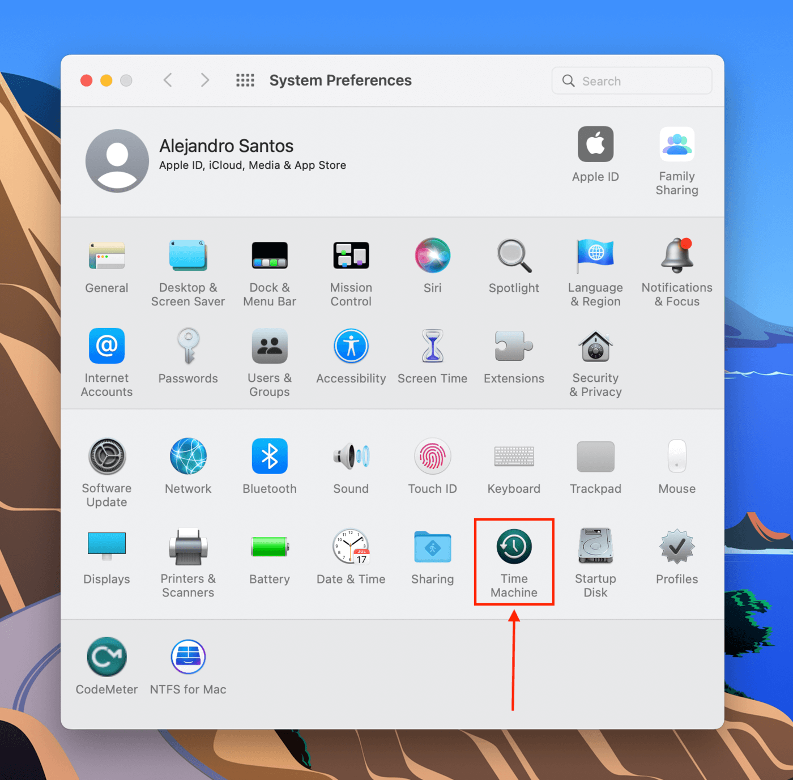Viewport: 793px width, 780px height.
Task: Go back using the back arrow
Action: click(x=168, y=80)
